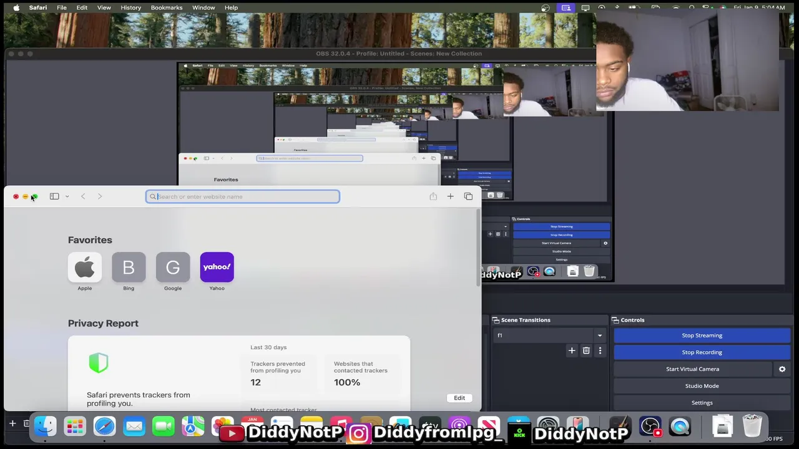Image resolution: width=799 pixels, height=449 pixels.
Task: Click "Websites that contacted trackers" label
Action: (x=361, y=367)
